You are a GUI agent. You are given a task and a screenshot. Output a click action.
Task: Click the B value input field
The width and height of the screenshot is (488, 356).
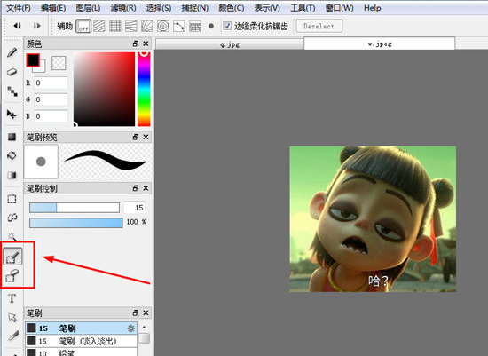point(51,116)
